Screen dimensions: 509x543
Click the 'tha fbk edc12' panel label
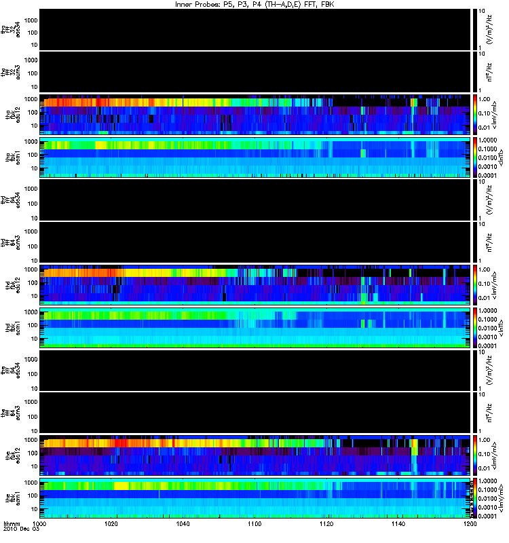pyautogui.click(x=13, y=115)
